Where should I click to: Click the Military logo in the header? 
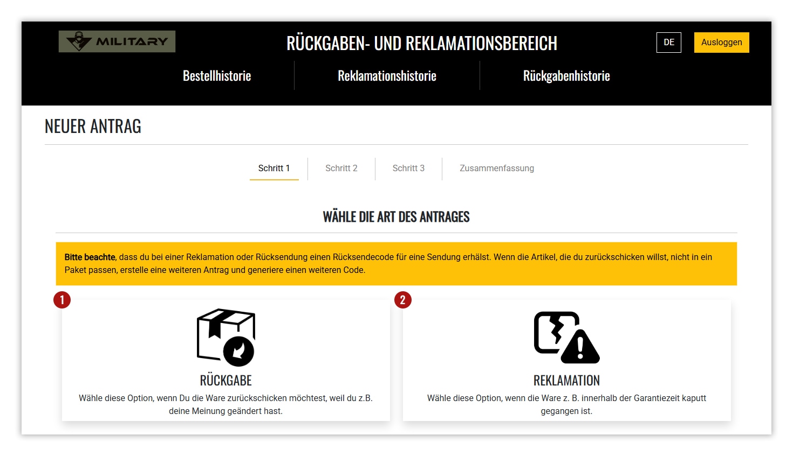(117, 41)
